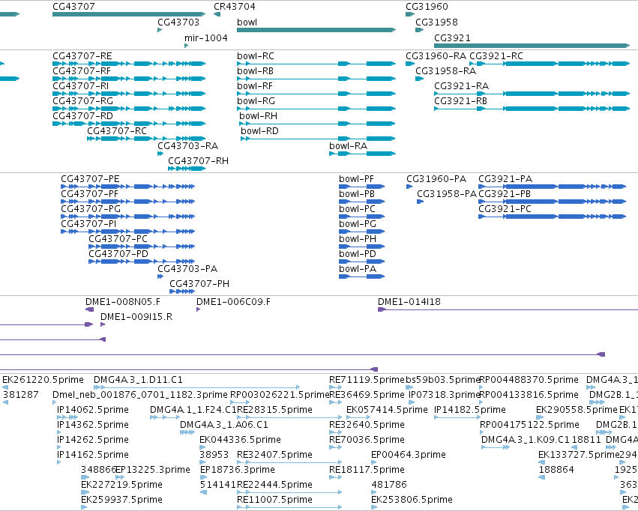
Task: Select the RE71119.5prime EST glyph
Action: click(x=335, y=387)
